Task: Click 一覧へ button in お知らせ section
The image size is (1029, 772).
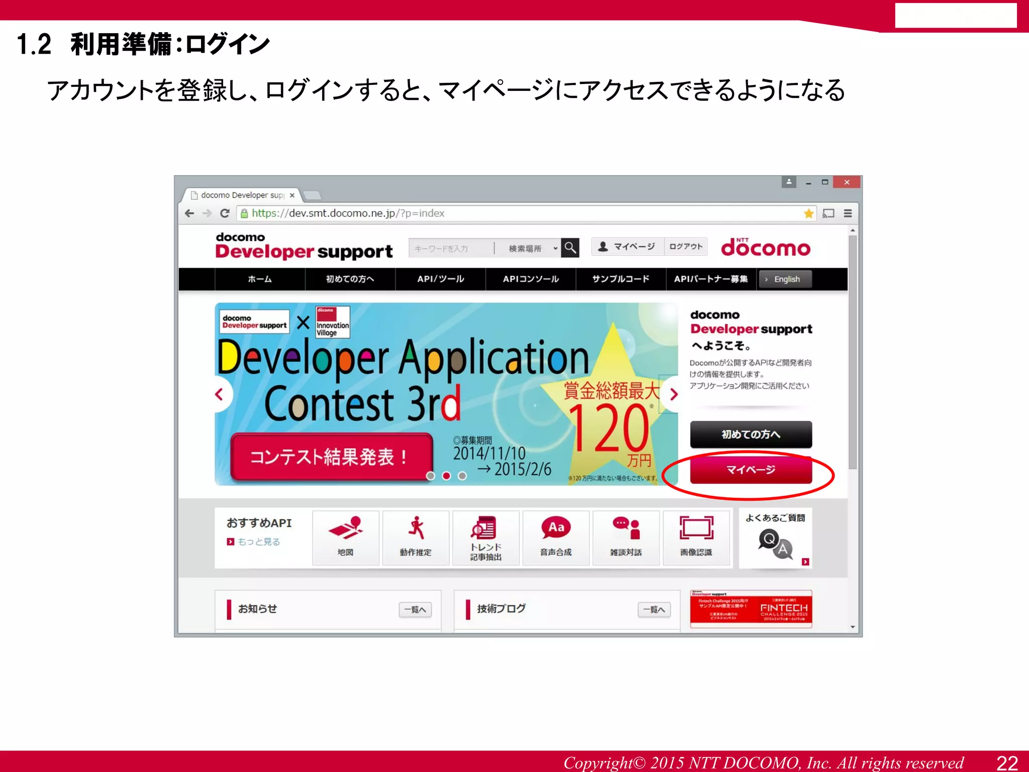Action: (x=416, y=610)
